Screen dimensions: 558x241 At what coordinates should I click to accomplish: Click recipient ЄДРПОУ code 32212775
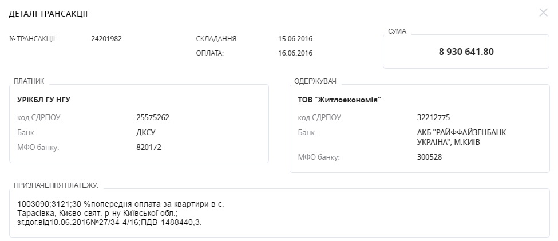point(434,117)
